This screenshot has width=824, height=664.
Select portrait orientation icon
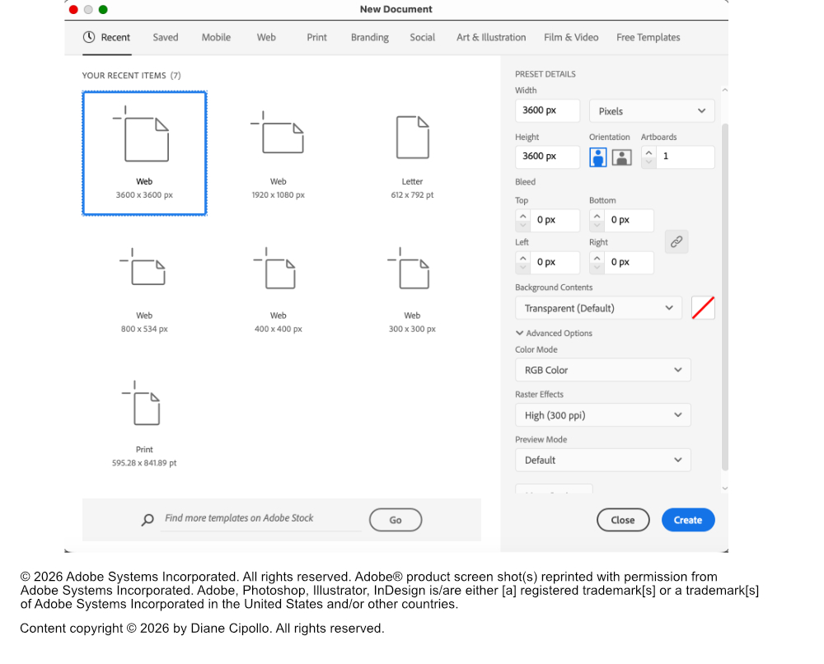[x=598, y=157]
